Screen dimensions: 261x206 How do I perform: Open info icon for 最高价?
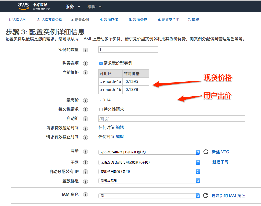pos(85,100)
